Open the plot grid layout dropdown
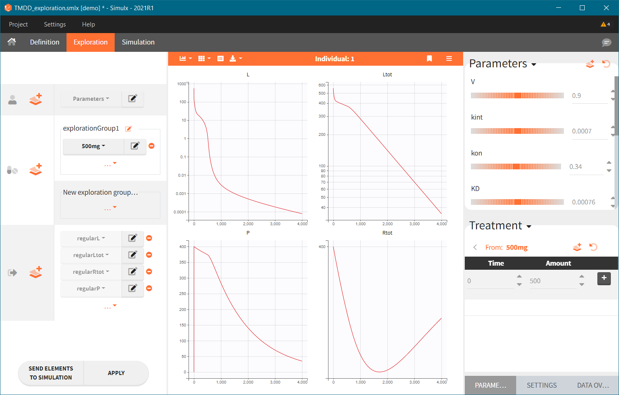This screenshot has width=619, height=395. [204, 59]
